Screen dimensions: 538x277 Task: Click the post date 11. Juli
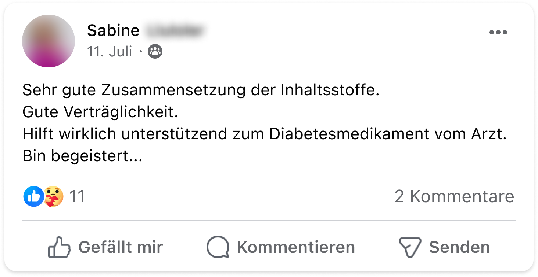click(110, 52)
